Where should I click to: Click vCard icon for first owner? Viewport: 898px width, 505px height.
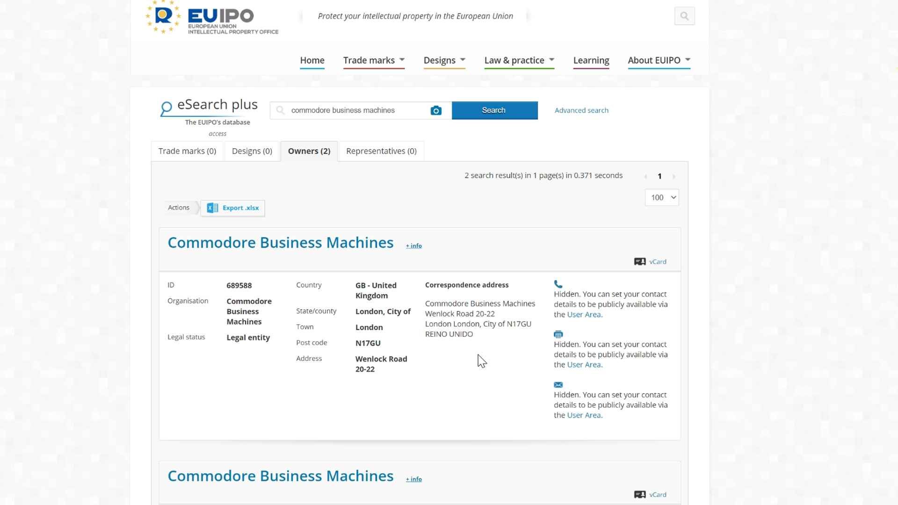(640, 262)
